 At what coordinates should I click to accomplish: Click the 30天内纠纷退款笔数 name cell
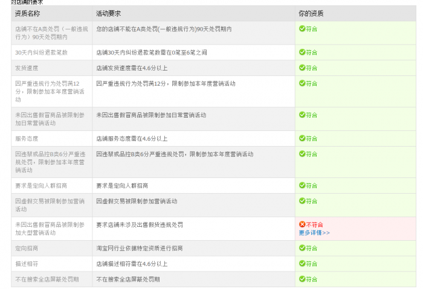[x=51, y=52]
